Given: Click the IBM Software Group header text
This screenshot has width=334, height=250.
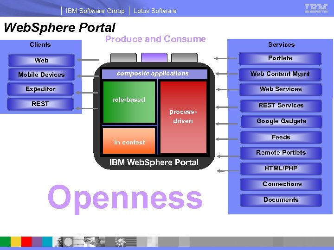Looking at the screenshot, I should pos(95,11).
